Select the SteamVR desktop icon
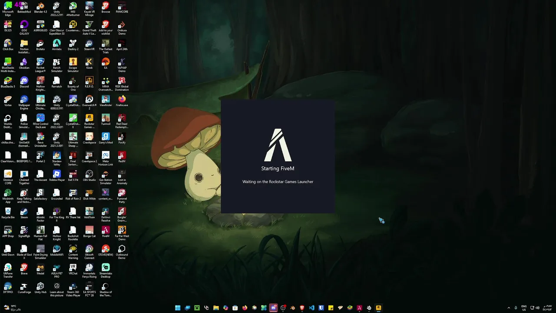Image resolution: width=556 pixels, height=313 pixels. click(89, 46)
